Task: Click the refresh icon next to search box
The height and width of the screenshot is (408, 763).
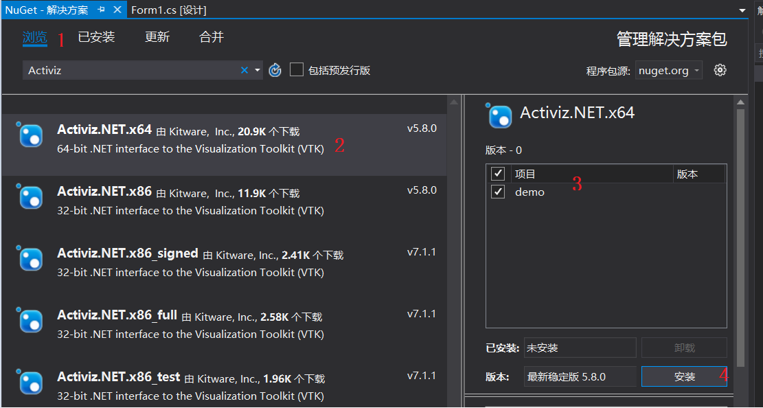Action: point(275,71)
